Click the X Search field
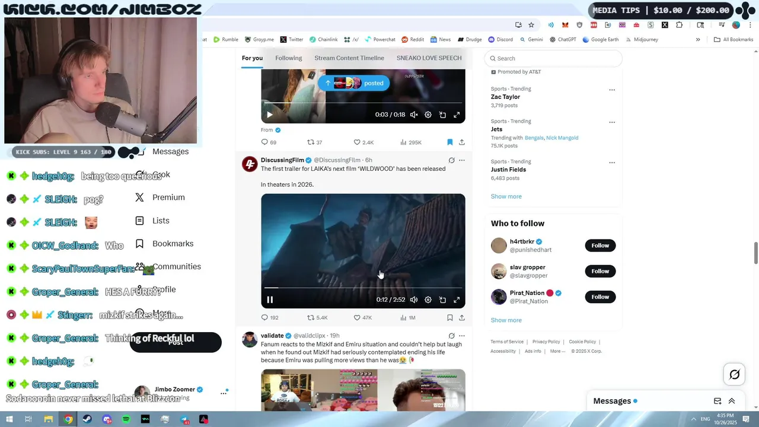This screenshot has width=759, height=427. (553, 58)
